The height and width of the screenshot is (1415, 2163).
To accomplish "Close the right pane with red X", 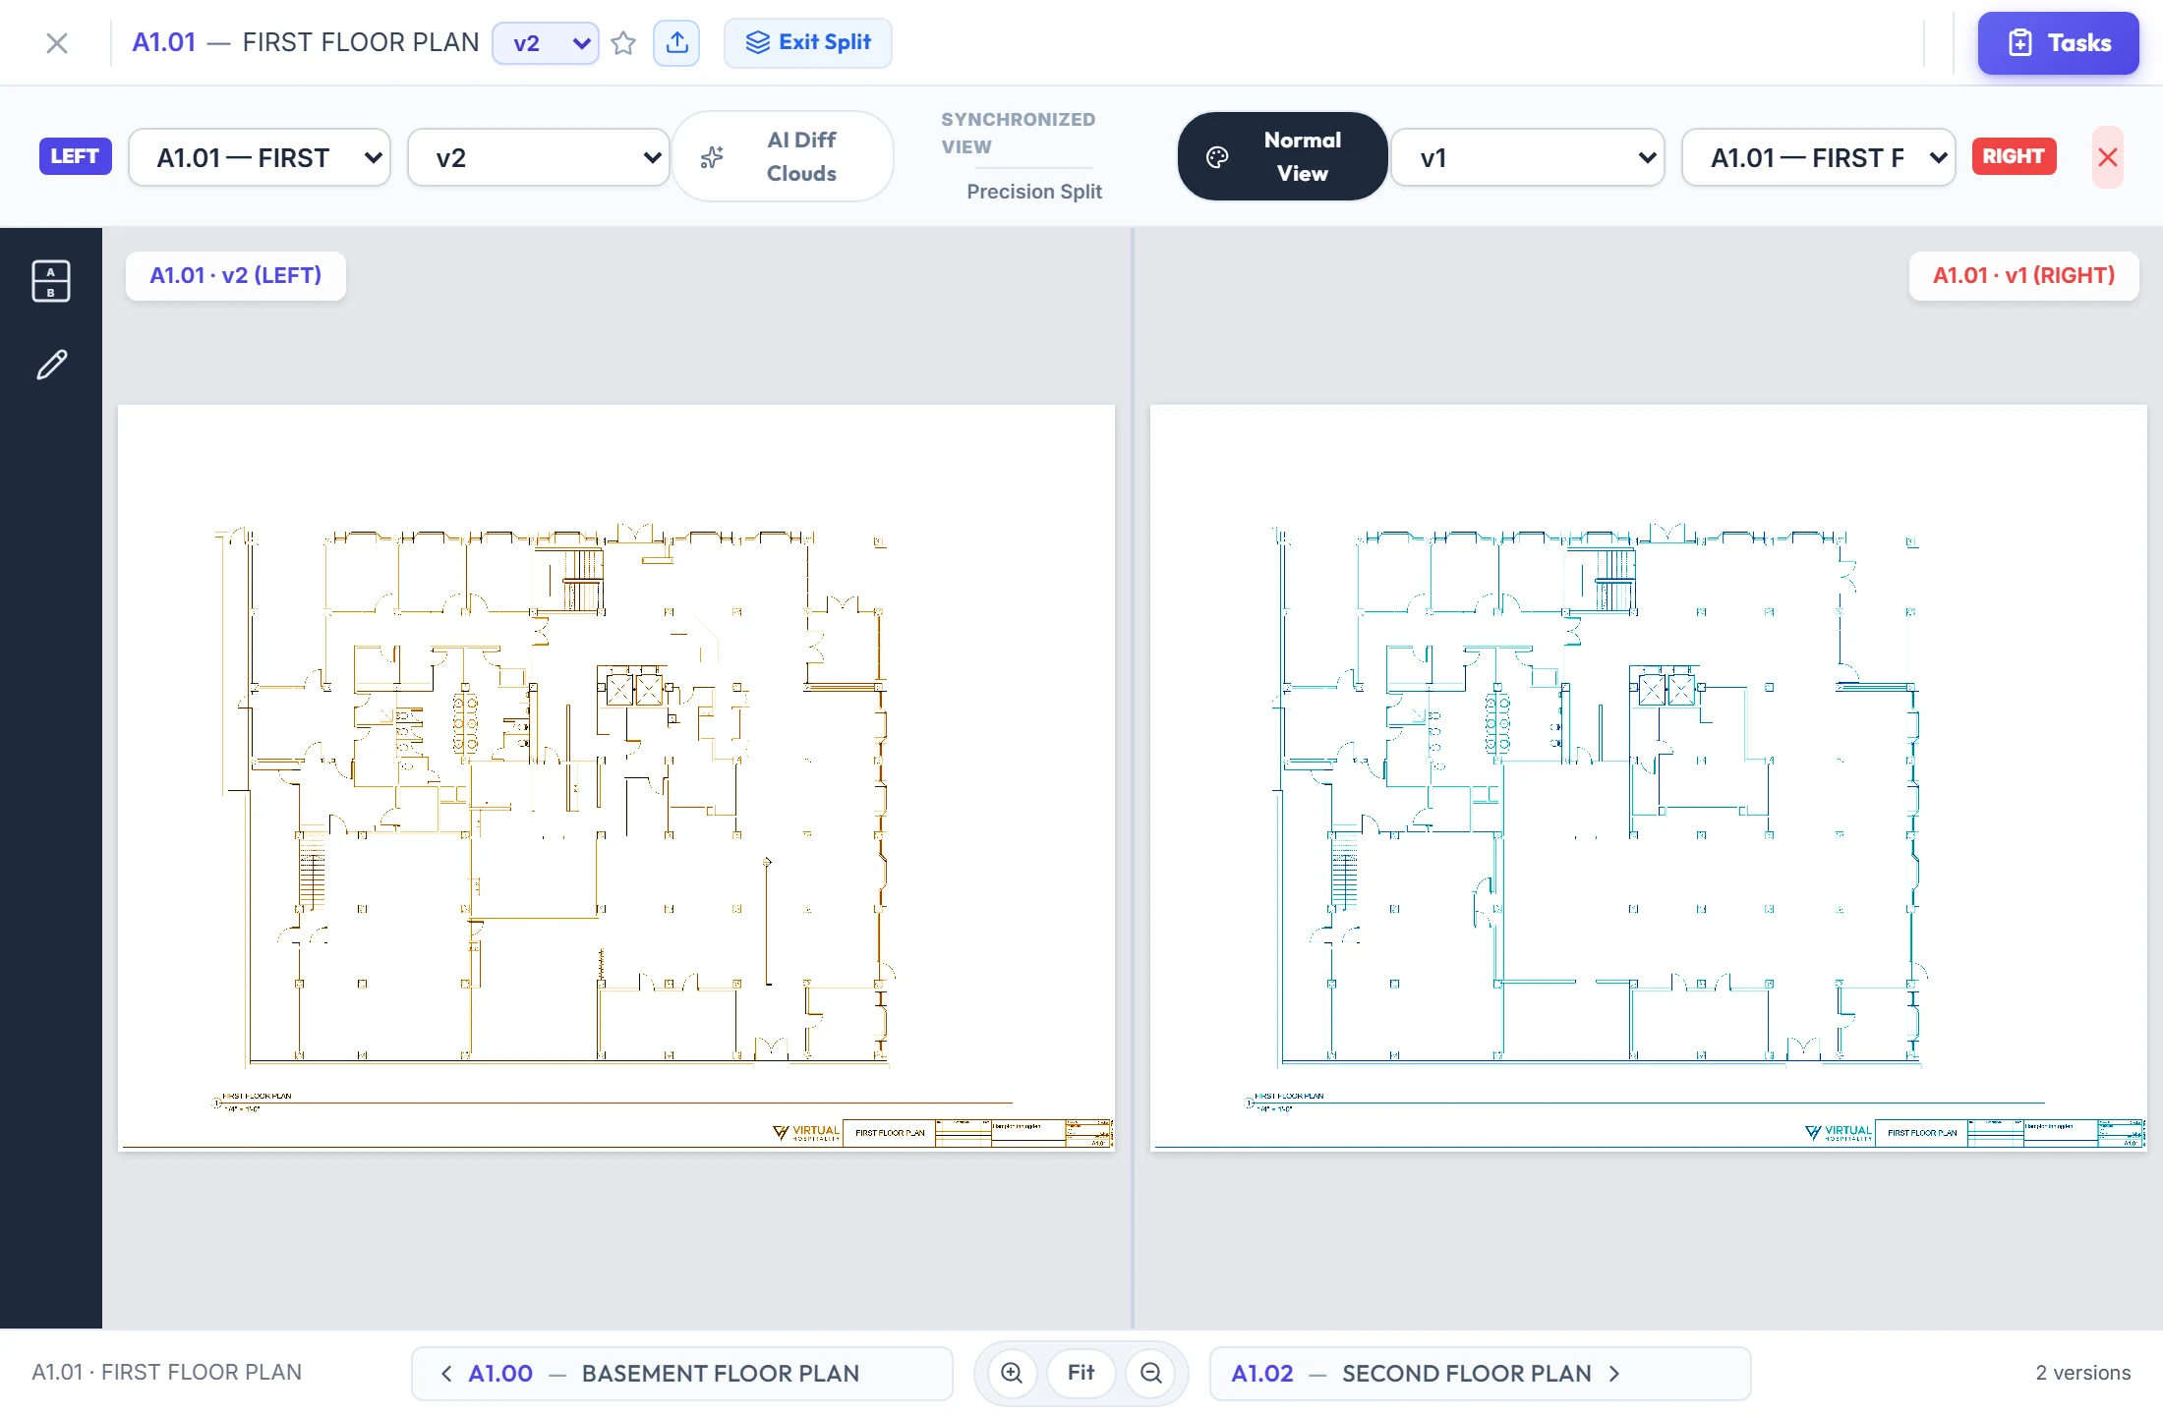I will pyautogui.click(x=2107, y=157).
